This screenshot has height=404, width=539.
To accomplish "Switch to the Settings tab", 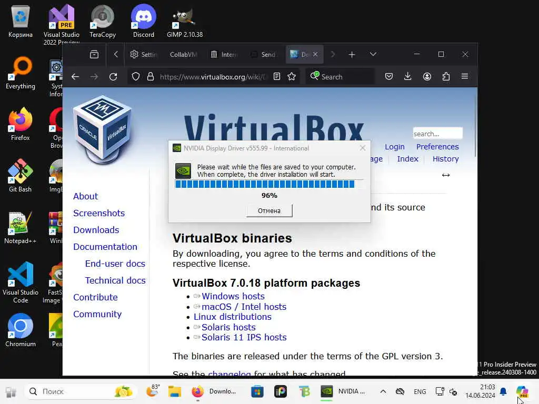I will coord(144,54).
